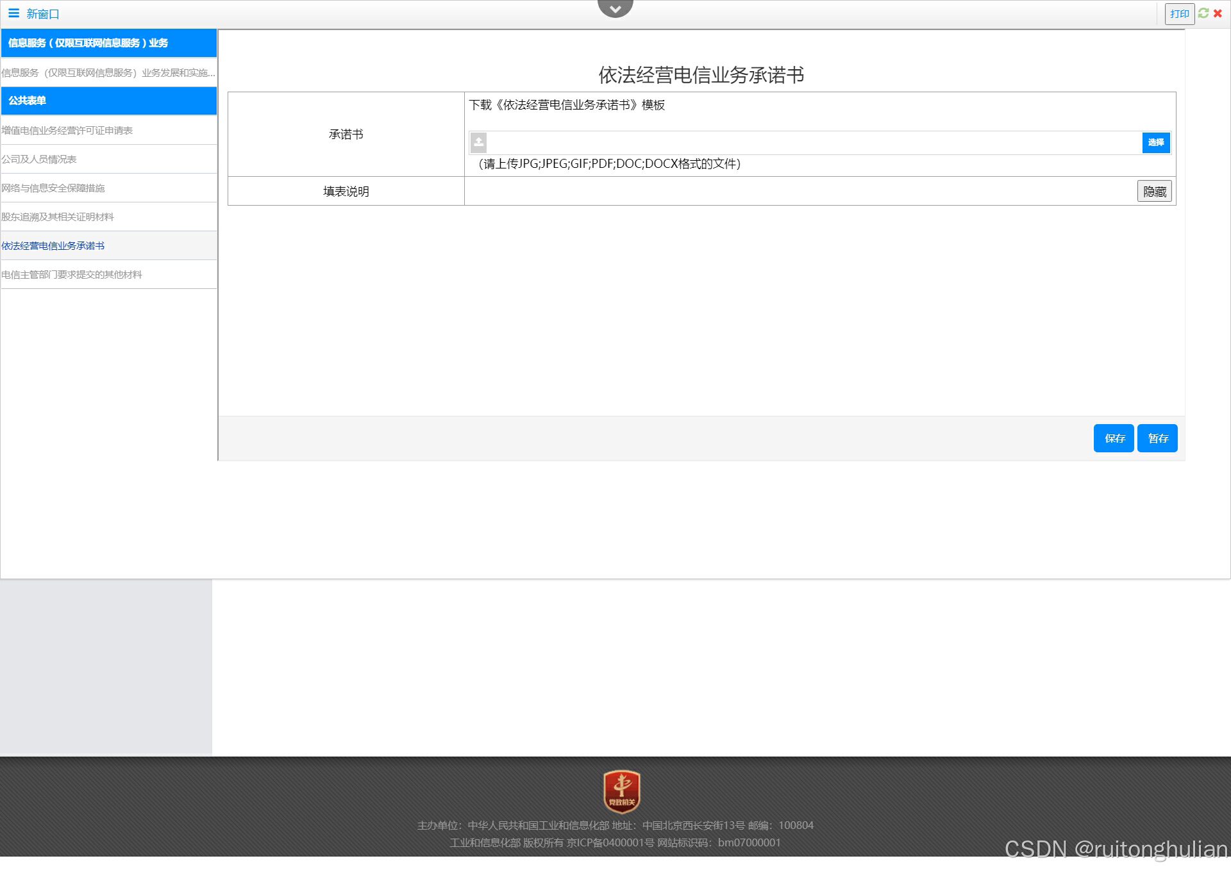Expand the 公共表单 section header
The height and width of the screenshot is (870, 1231).
pos(108,101)
